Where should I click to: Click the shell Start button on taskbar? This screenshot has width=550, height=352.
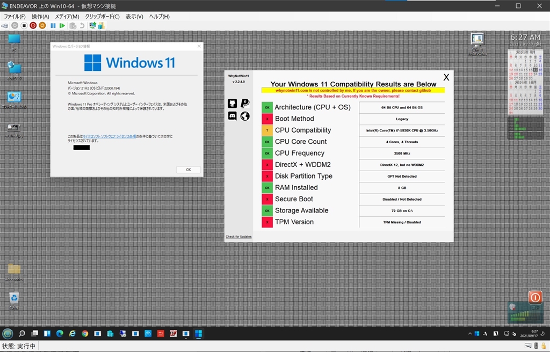coord(8,333)
